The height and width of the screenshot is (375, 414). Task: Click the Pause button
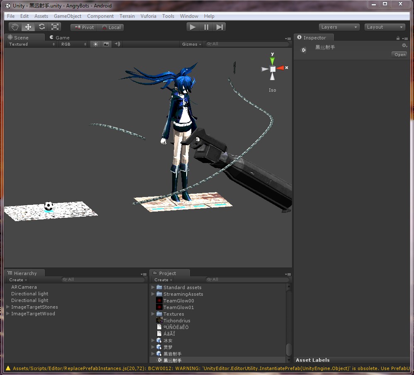[x=206, y=27]
